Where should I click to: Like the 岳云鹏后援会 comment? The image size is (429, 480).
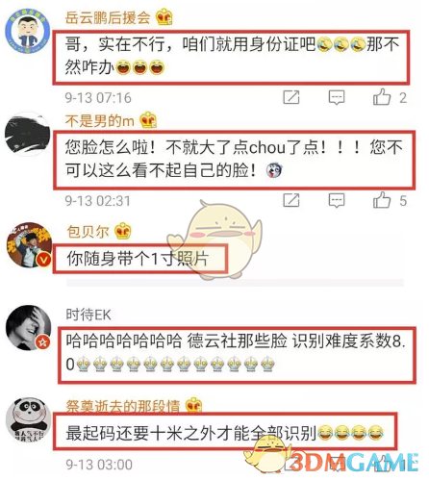(x=382, y=96)
